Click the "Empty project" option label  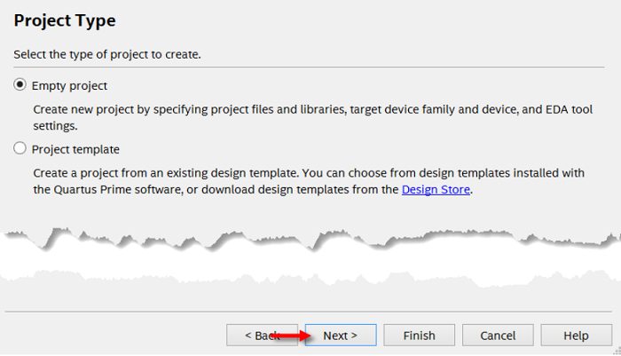pyautogui.click(x=69, y=86)
